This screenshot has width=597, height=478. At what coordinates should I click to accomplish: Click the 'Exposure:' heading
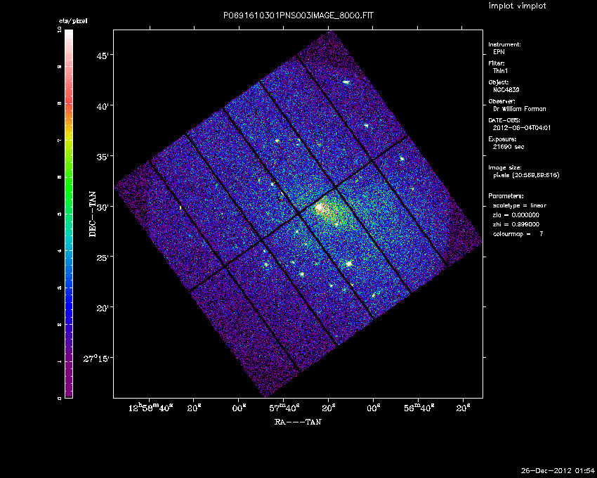pyautogui.click(x=503, y=139)
